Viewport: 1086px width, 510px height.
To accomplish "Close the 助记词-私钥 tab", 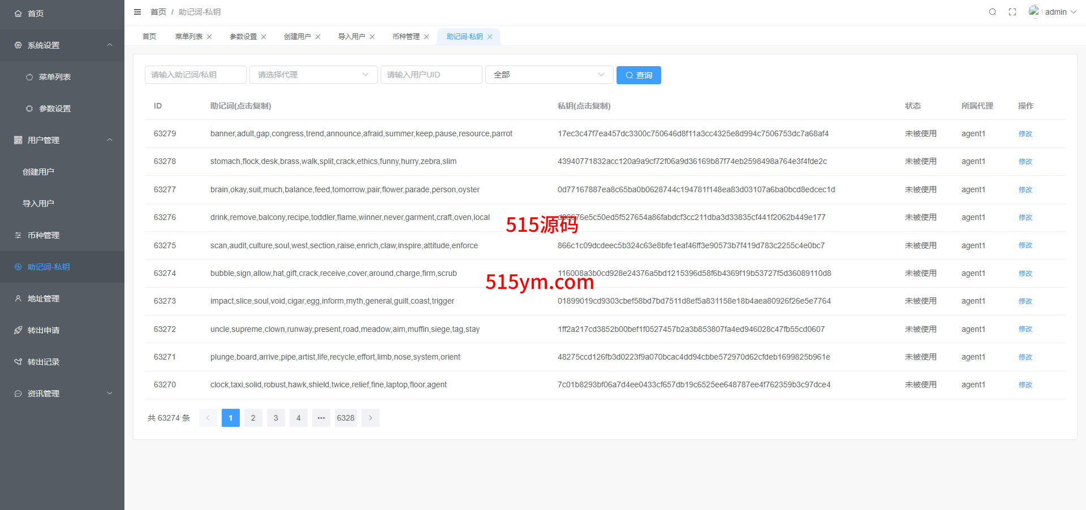I will pyautogui.click(x=490, y=37).
